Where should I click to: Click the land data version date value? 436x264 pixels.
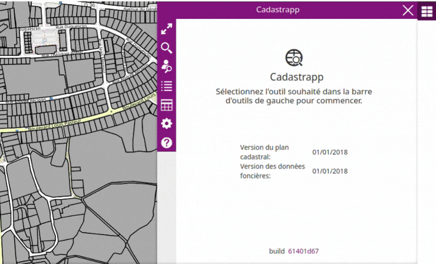coord(330,171)
